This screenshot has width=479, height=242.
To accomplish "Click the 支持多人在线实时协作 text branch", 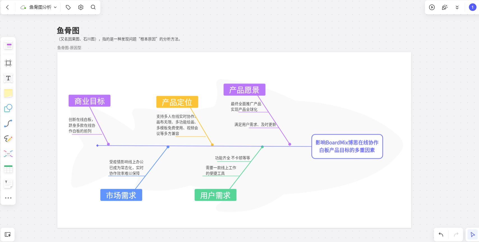I will [177, 125].
